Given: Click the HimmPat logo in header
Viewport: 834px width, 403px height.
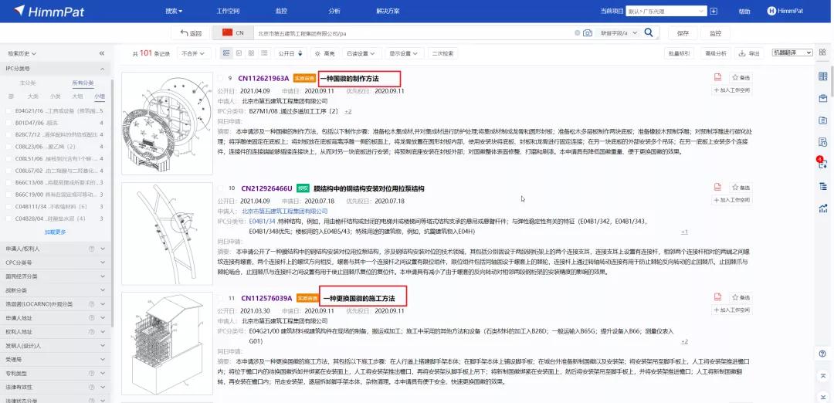Looking at the screenshot, I should 49,11.
